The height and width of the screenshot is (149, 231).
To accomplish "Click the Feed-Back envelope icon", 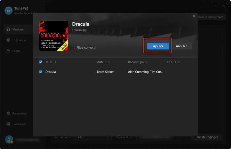I will [x=8, y=124].
